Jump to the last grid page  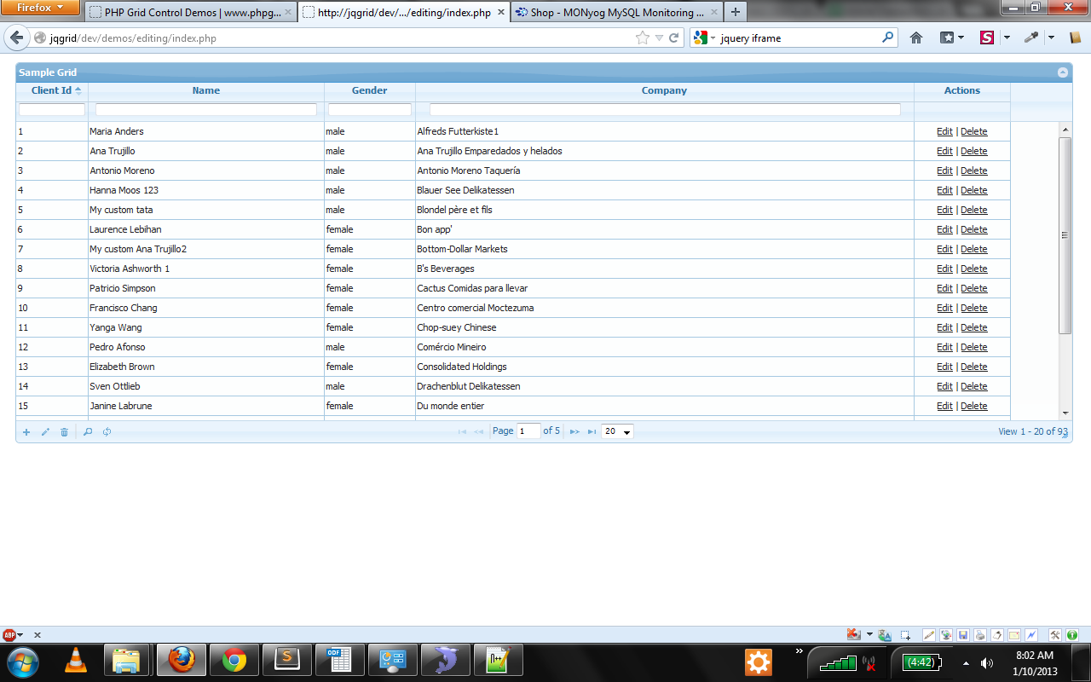point(592,432)
